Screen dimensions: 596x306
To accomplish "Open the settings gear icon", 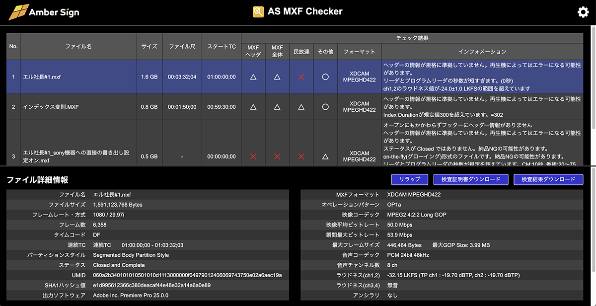I will point(583,12).
